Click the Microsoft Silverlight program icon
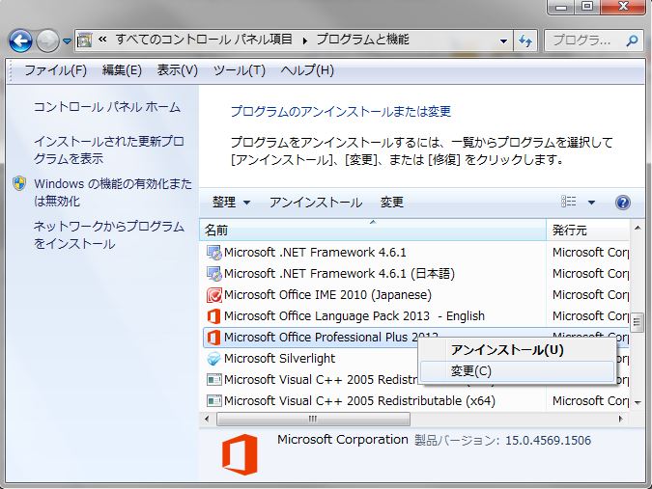 (x=213, y=359)
